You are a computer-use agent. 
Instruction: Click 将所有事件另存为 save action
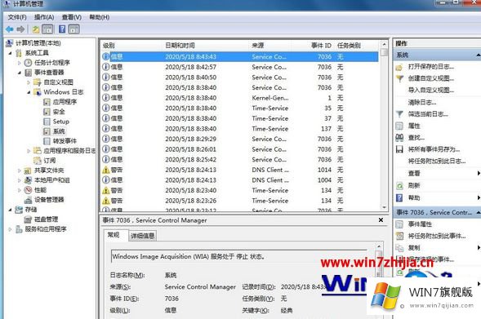point(434,149)
